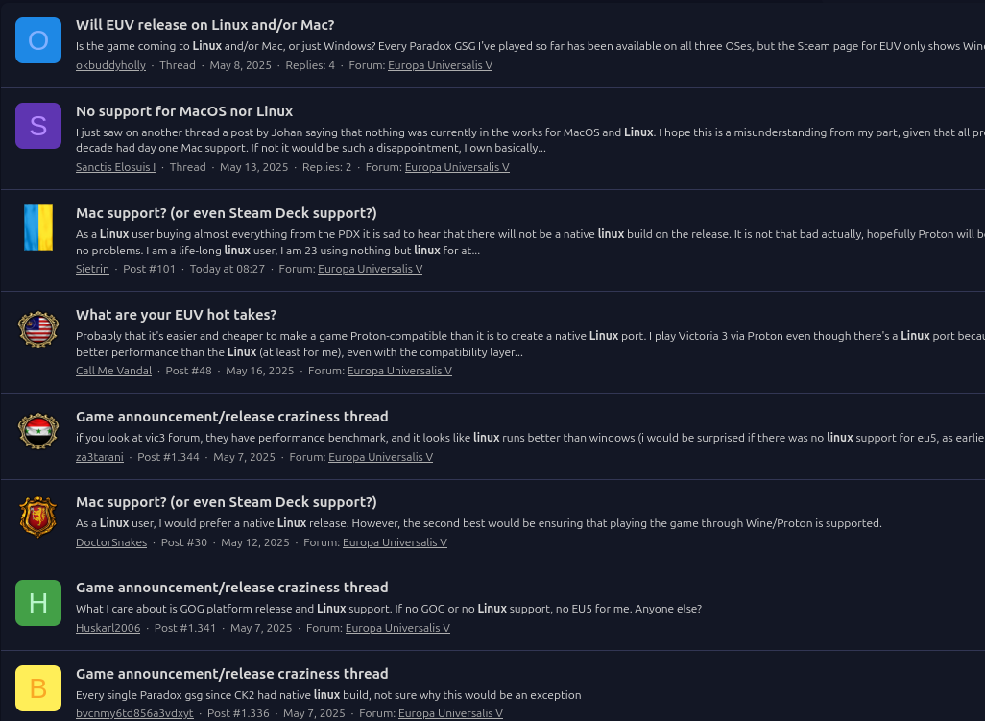Click Huskarl2006's green H avatar

[x=38, y=603]
